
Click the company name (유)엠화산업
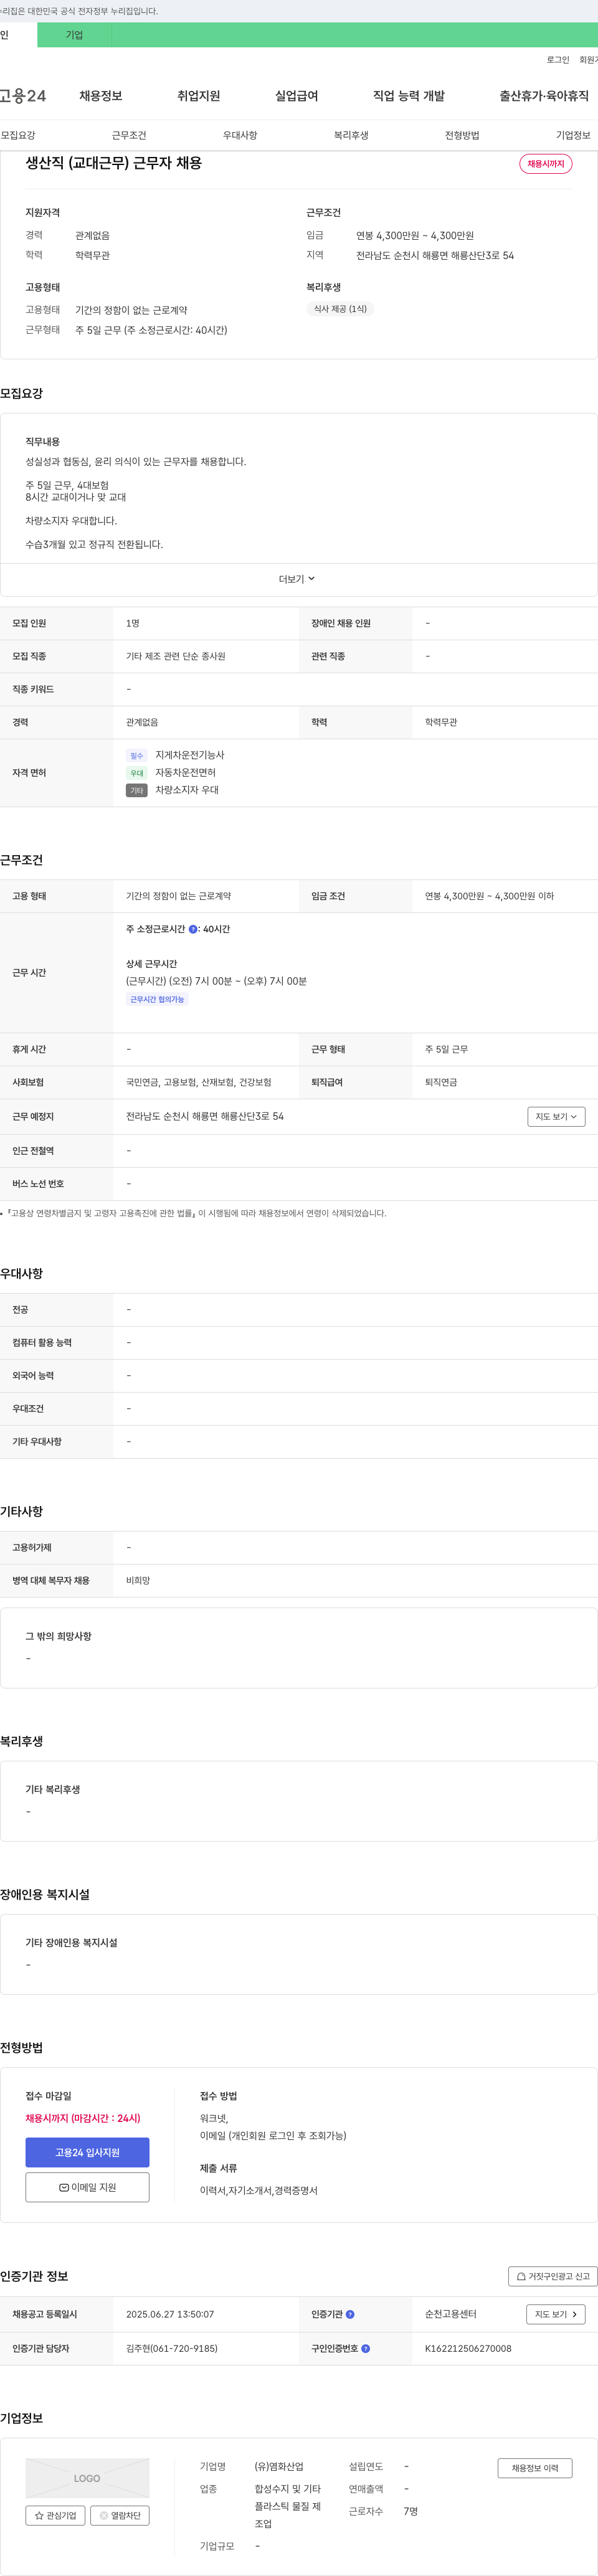point(279,2467)
